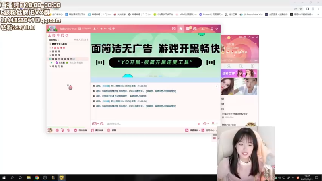Toggle the speaker mute icon in bottom toolbar
This screenshot has width=322, height=181.
(x=57, y=130)
